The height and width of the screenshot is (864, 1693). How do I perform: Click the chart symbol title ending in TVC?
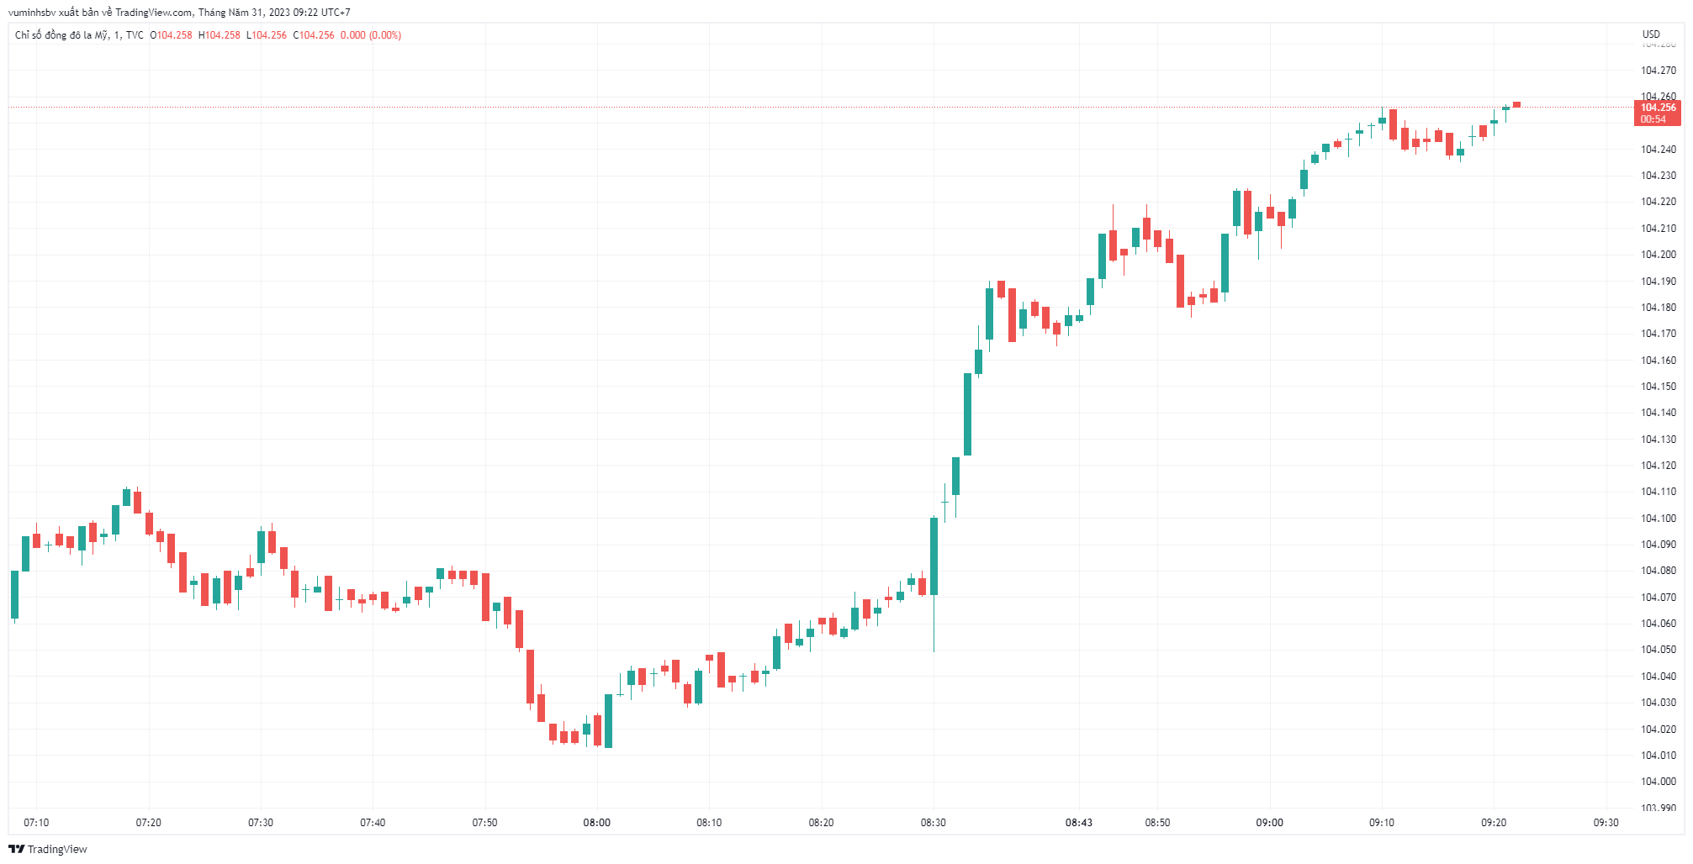pyautogui.click(x=79, y=35)
